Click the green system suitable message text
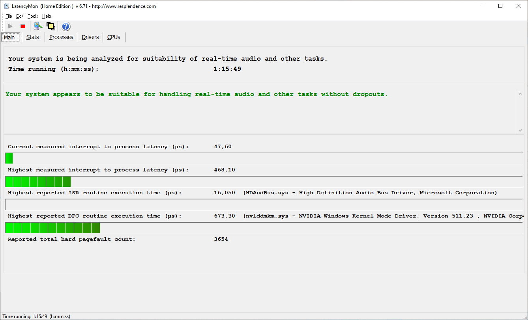The image size is (528, 320). (197, 94)
